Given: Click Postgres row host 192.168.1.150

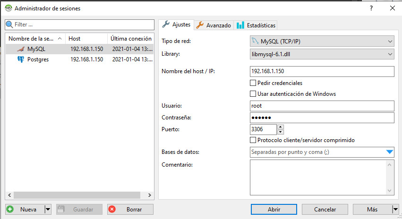Looking at the screenshot, I should pyautogui.click(x=86, y=59).
